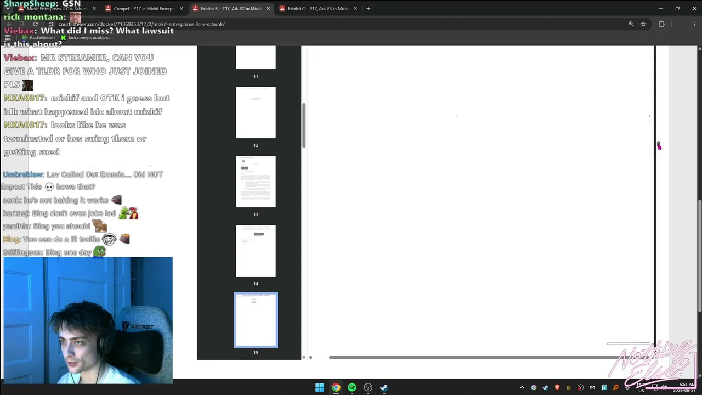Bookmark this page with the star icon
The height and width of the screenshot is (395, 702).
(x=643, y=24)
